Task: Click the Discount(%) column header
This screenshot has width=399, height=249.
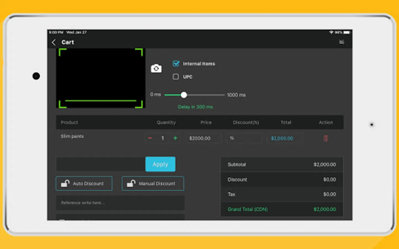Action: (x=246, y=122)
